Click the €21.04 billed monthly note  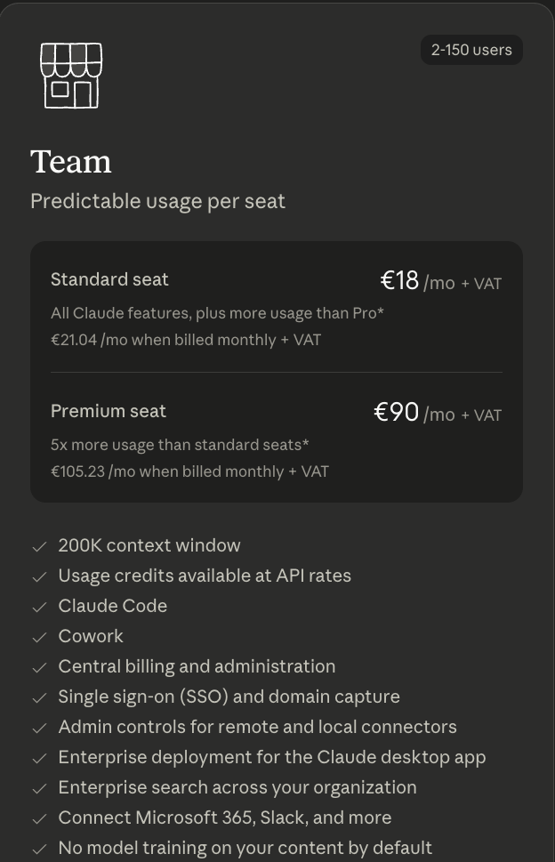186,340
